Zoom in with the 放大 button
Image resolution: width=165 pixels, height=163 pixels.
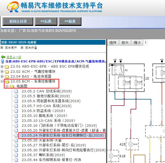tap(125, 43)
